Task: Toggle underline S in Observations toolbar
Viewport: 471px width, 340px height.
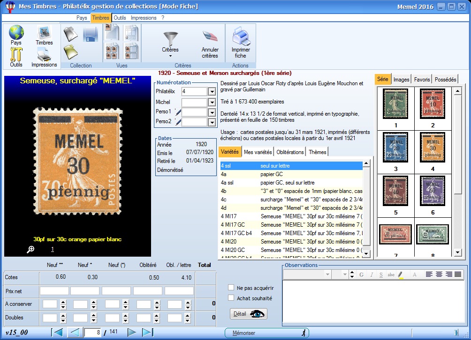Action: [381, 274]
